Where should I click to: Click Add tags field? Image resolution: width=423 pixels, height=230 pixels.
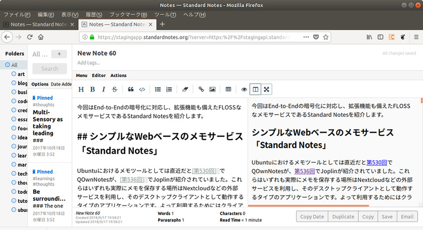pos(88,63)
